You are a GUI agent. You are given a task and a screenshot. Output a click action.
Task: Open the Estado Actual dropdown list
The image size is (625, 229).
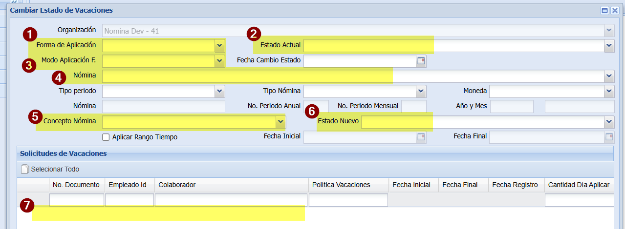point(609,46)
